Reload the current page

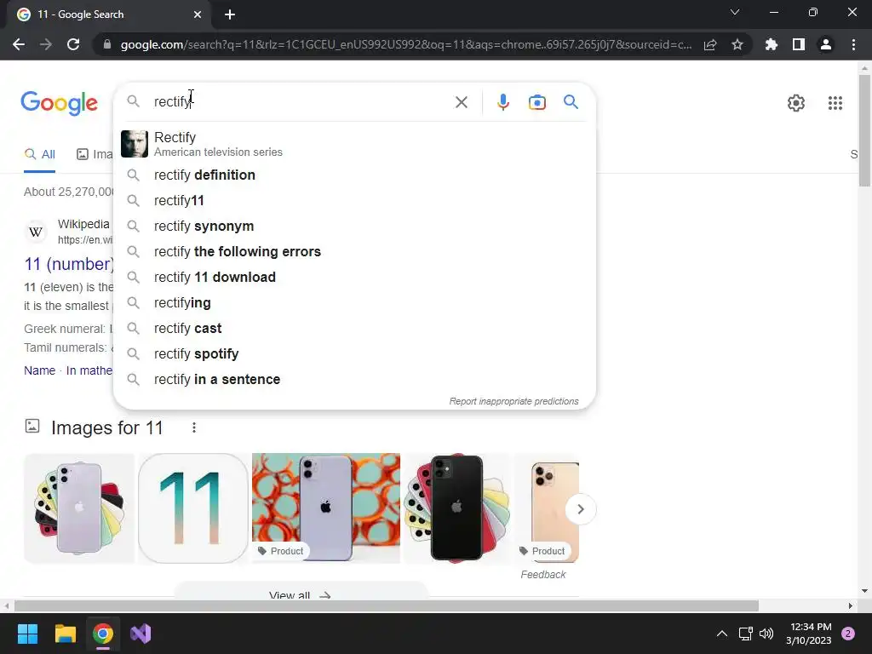click(x=73, y=44)
